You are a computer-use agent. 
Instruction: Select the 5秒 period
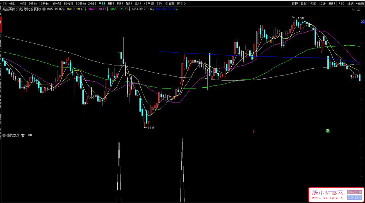click(159, 4)
